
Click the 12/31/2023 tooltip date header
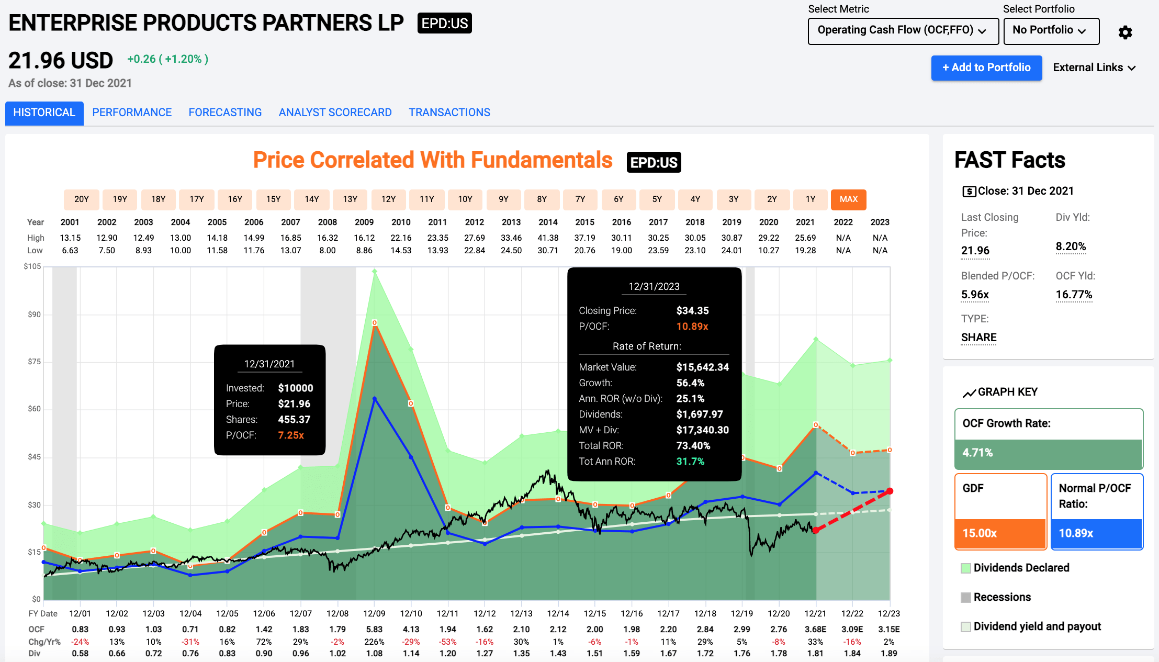654,287
